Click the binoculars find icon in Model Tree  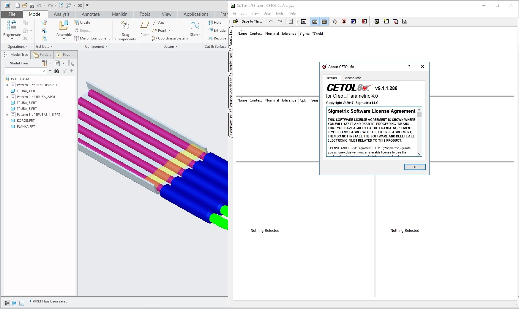(x=56, y=71)
